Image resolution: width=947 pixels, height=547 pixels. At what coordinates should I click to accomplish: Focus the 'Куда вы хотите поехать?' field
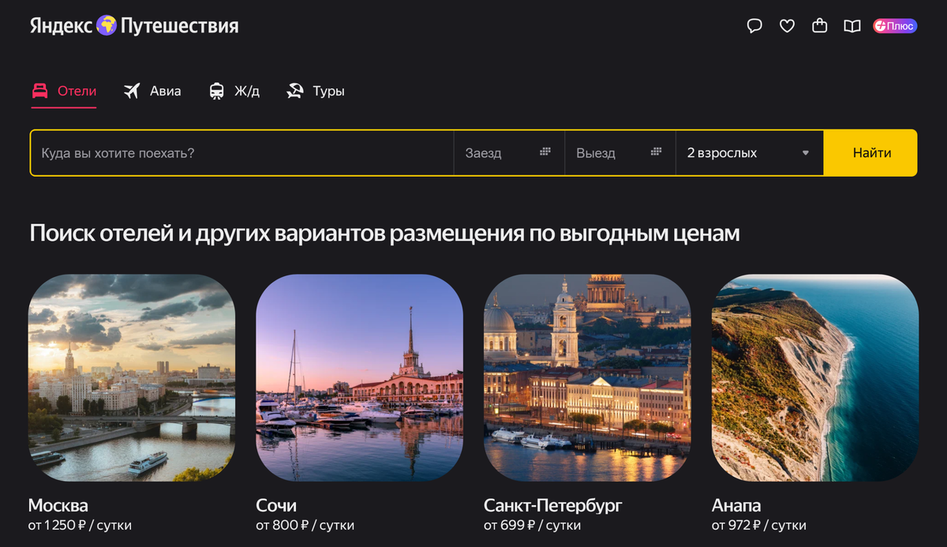(242, 153)
